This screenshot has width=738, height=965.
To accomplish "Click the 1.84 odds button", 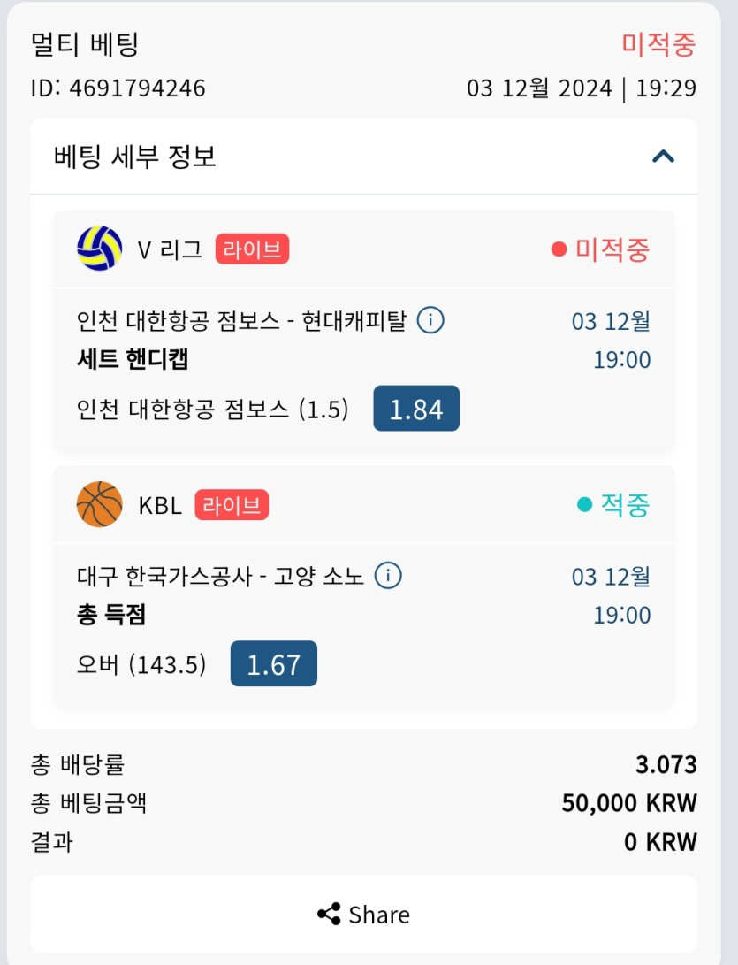I will pos(416,409).
